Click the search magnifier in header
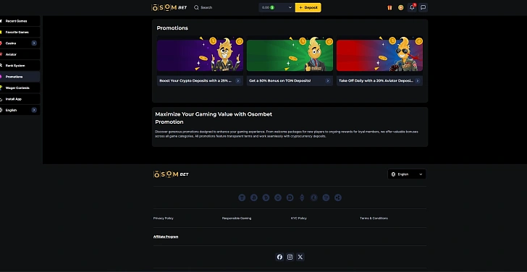Viewport: 527px width, 272px height. point(196,7)
